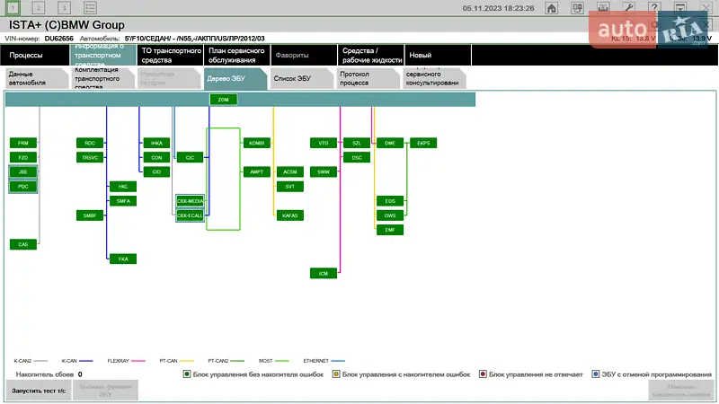The width and height of the screenshot is (719, 404).
Task: Open the Процессы menu tab
Action: 33,55
